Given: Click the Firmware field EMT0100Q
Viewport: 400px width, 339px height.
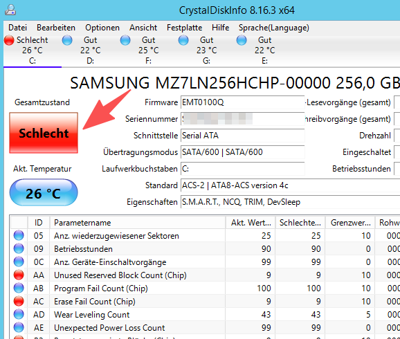Looking at the screenshot, I should point(243,102).
